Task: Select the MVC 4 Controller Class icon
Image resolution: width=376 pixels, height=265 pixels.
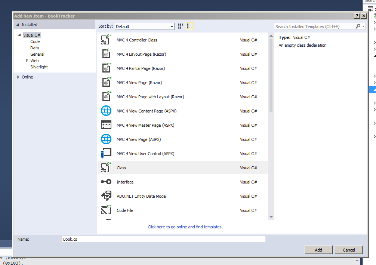Action: click(x=106, y=40)
